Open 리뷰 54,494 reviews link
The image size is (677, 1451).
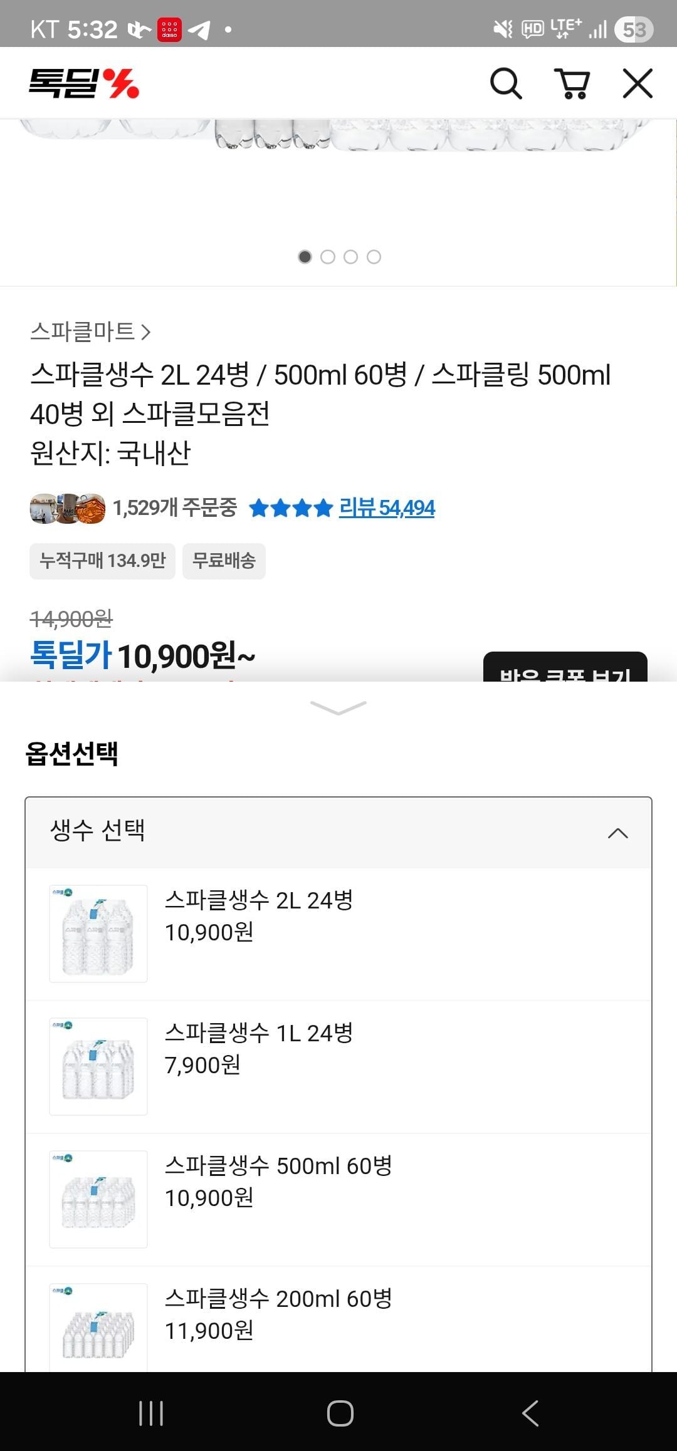387,508
